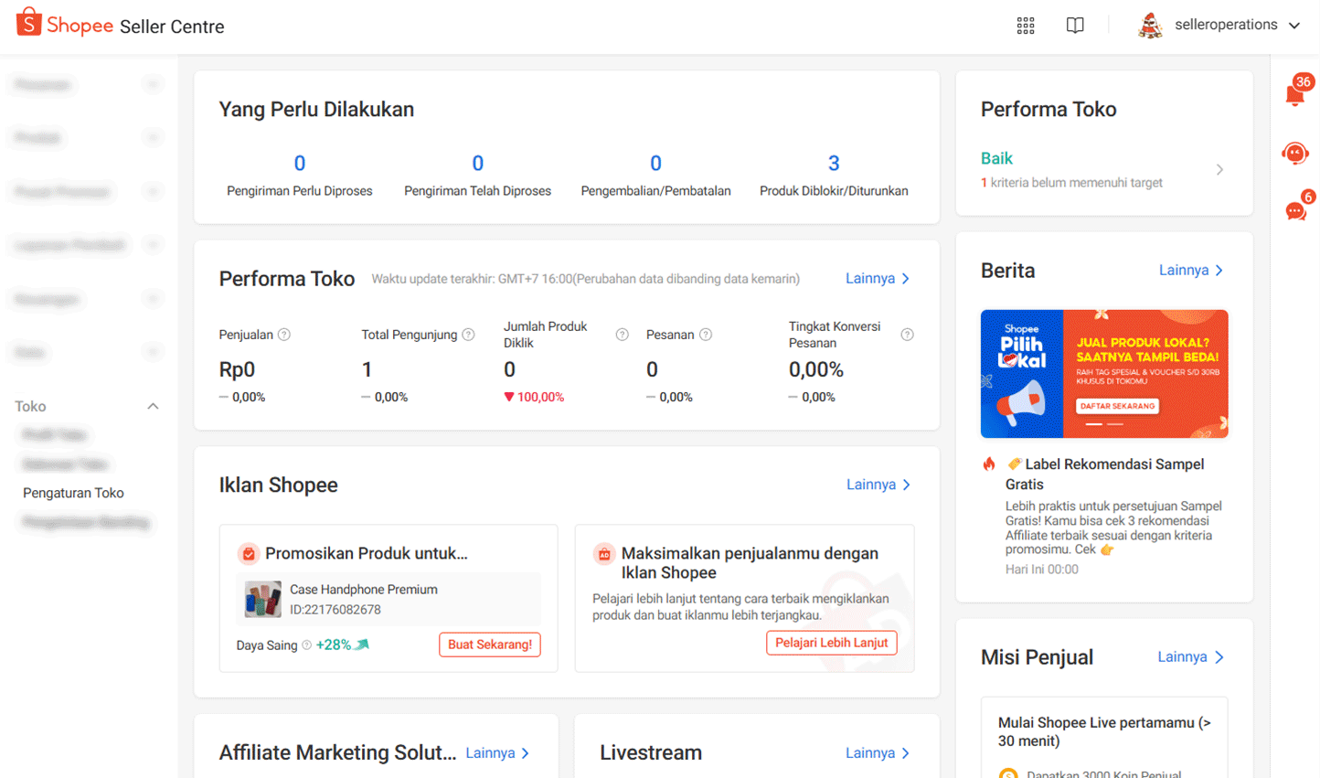Expand Performa Toko Baik status arrow
1320x778 pixels.
pyautogui.click(x=1219, y=170)
